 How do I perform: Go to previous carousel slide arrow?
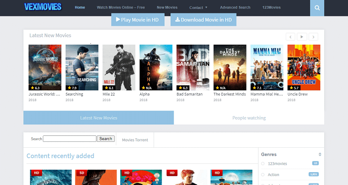coord(290,37)
